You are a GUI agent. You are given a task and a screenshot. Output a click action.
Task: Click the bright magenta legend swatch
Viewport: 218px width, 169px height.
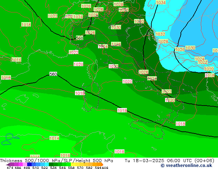tap(21, 164)
